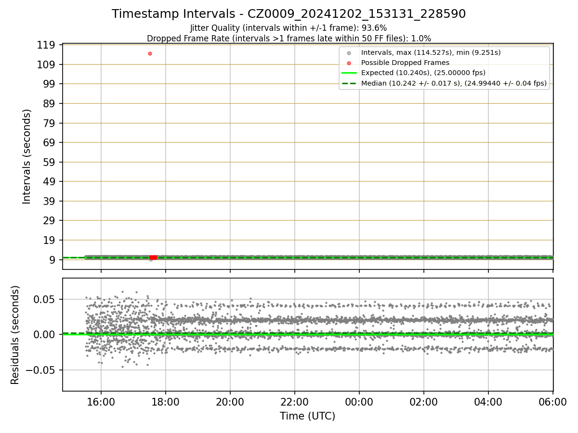Image resolution: width=578 pixels, height=433 pixels.
Task: Click the red dropped-frame cluster near 17:30
Action: 153,257
